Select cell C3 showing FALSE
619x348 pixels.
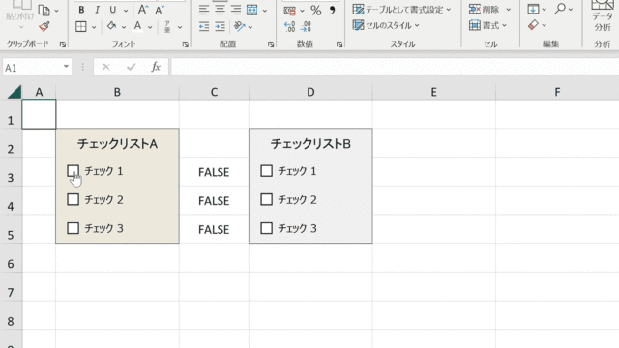(214, 172)
